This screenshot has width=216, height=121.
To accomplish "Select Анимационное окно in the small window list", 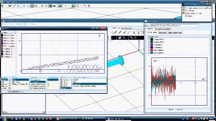I will (193, 13).
